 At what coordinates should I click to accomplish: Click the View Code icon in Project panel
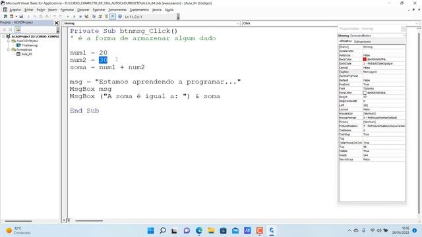coord(5,30)
